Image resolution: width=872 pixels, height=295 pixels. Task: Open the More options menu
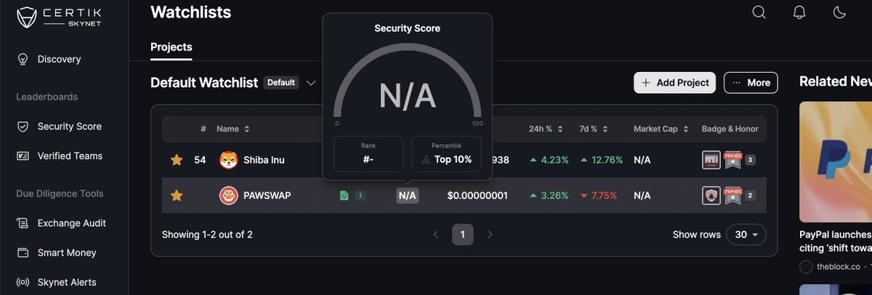[751, 83]
